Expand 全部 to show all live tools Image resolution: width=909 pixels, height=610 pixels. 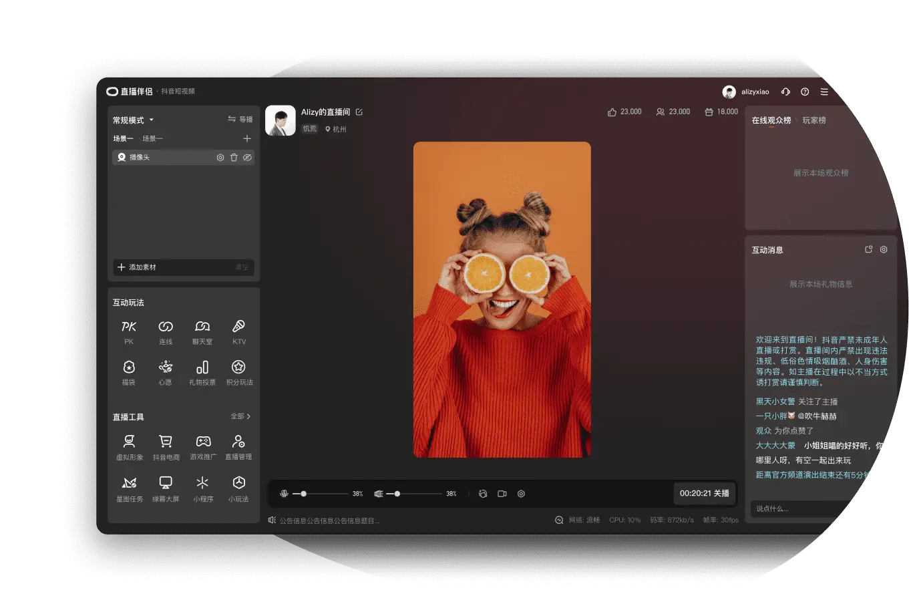tap(240, 416)
